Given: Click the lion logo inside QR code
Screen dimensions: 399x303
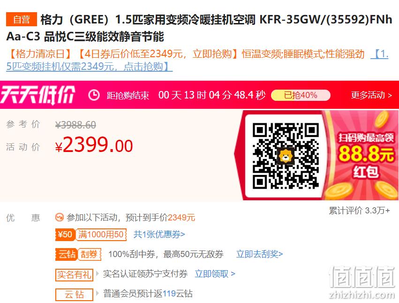Looking at the screenshot, I should pyautogui.click(x=286, y=156).
